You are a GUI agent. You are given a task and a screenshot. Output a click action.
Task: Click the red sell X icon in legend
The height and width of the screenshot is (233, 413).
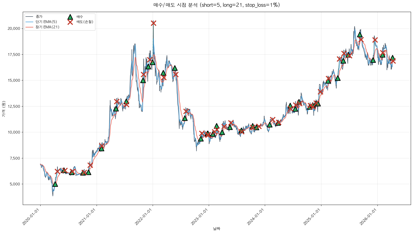coord(70,22)
